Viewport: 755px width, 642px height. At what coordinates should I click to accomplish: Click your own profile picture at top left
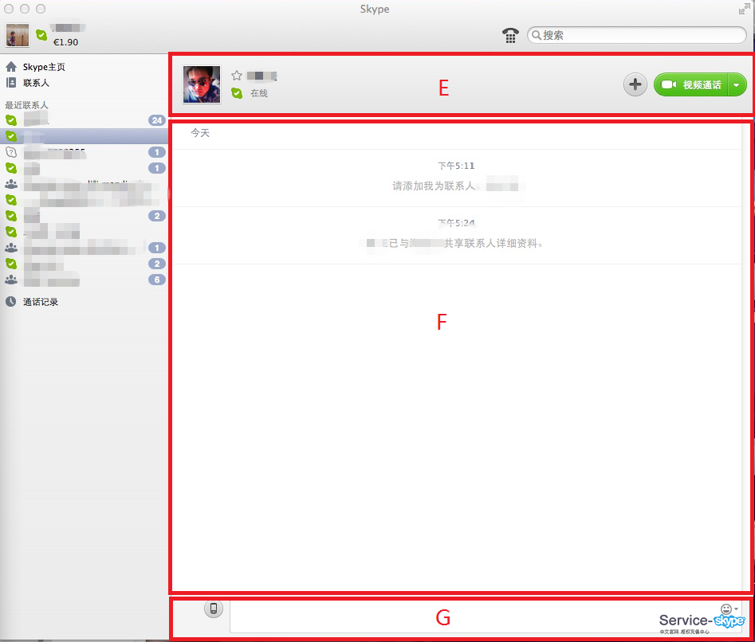coord(18,35)
